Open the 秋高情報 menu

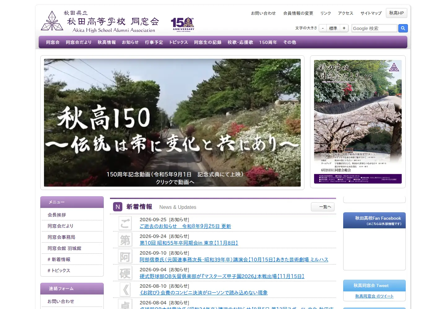(107, 42)
